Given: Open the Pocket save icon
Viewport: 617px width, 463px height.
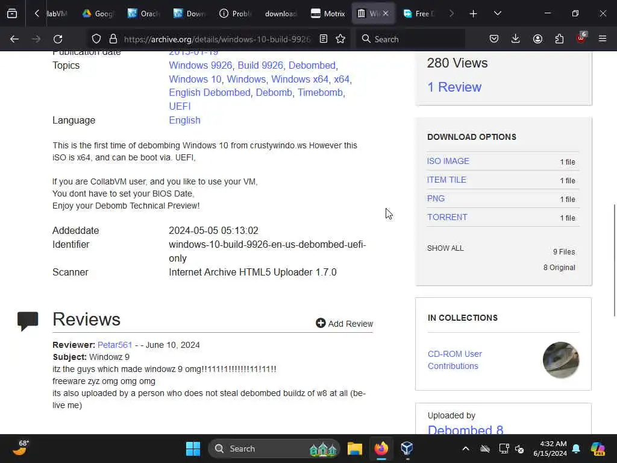Looking at the screenshot, I should pos(494,39).
